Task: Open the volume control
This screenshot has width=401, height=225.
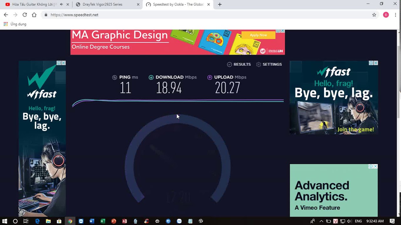Action: (349, 221)
